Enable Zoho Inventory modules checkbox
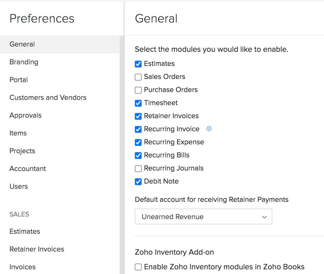 [138, 267]
